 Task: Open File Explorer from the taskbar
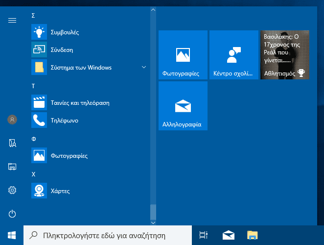(x=252, y=235)
